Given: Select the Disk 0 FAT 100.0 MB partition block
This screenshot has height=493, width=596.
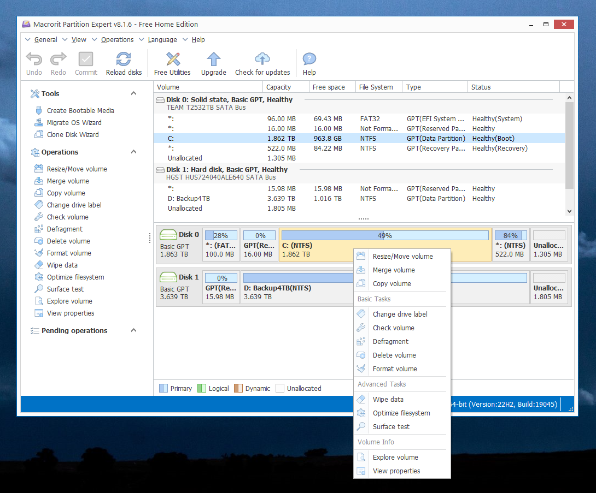Looking at the screenshot, I should point(221,245).
